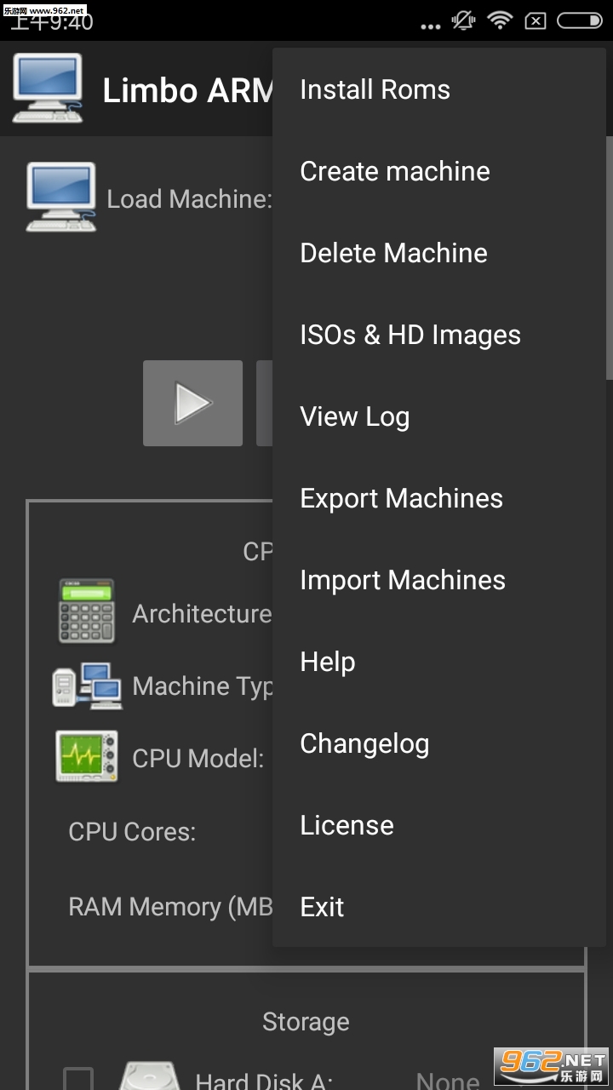The height and width of the screenshot is (1090, 613).
Task: Open View Log menu item
Action: (x=355, y=416)
